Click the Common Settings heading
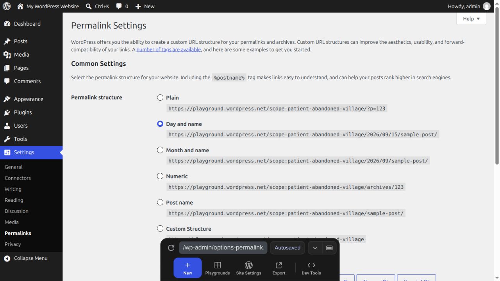 (98, 64)
